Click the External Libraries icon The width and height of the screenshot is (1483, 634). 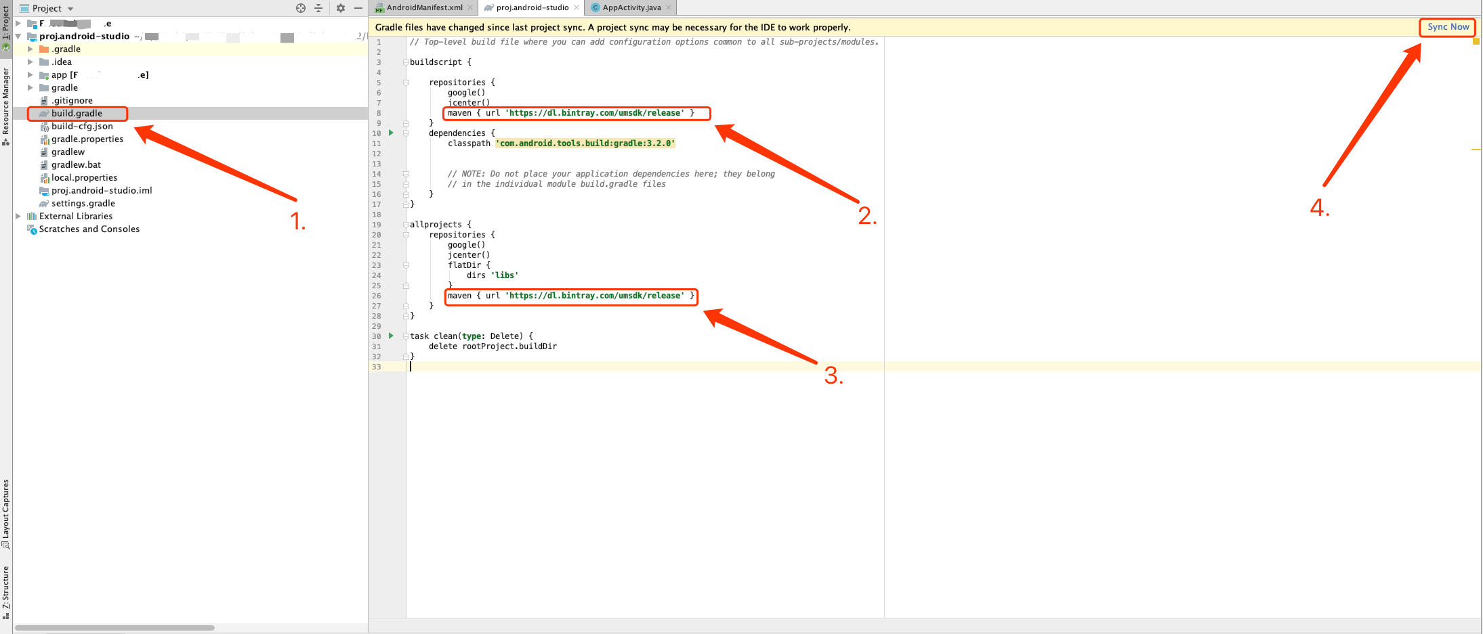tap(31, 217)
